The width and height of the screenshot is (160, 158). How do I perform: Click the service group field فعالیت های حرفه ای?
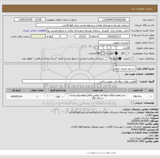click(80, 81)
